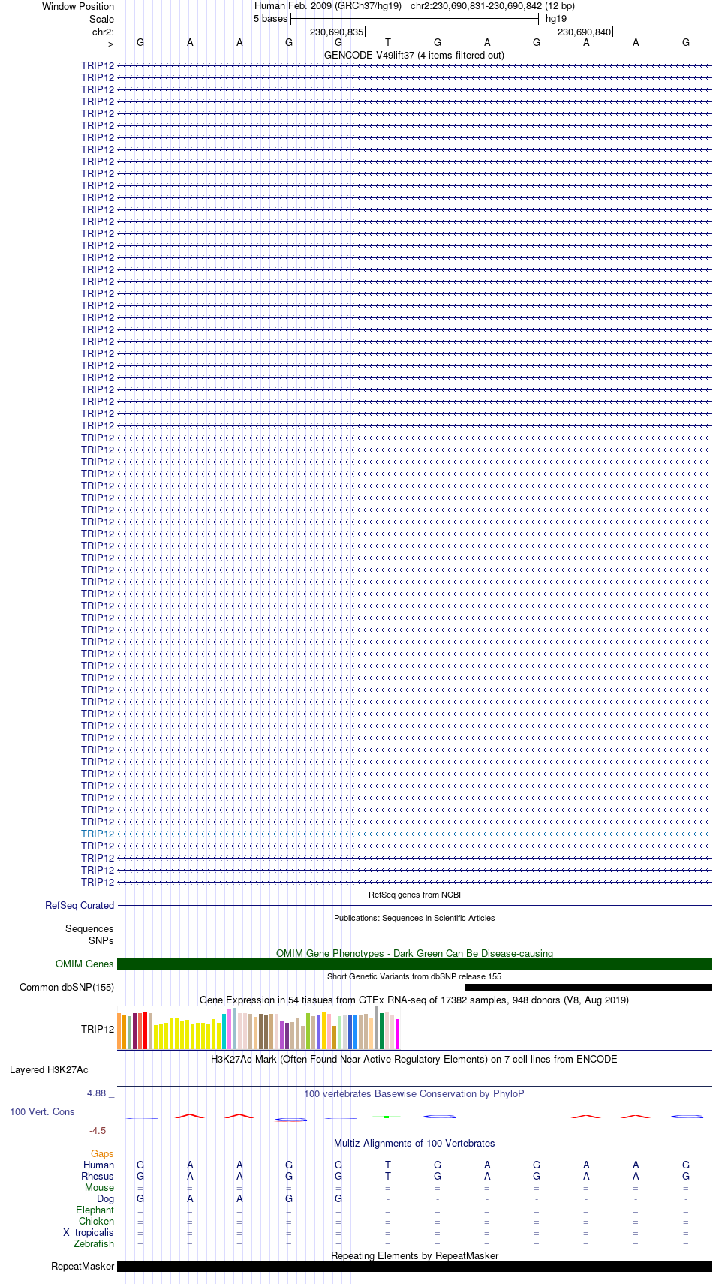Click the first orange GTEx expression bar
The height and width of the screenshot is (1284, 713).
point(119,1031)
